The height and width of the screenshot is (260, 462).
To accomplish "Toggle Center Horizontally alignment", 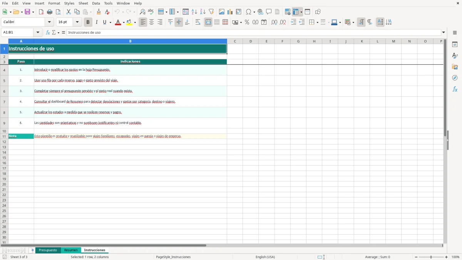I will 152,22.
